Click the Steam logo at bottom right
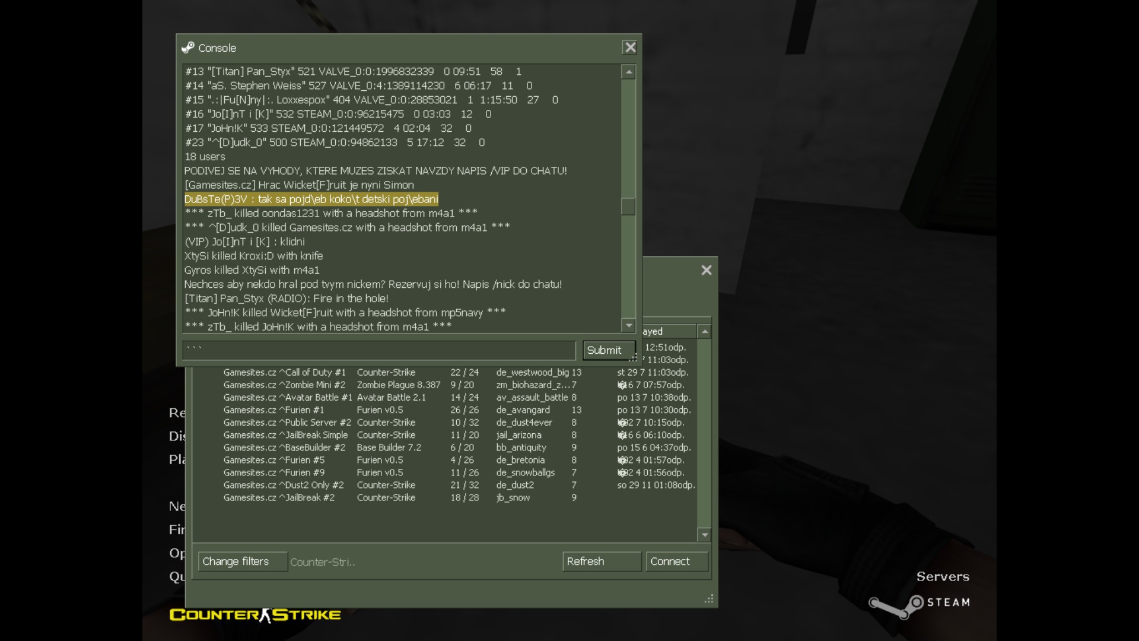This screenshot has width=1139, height=641. (x=920, y=604)
